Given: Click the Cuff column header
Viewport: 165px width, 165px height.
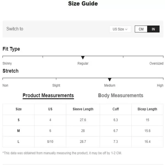Looking at the screenshot, I should point(116,109).
